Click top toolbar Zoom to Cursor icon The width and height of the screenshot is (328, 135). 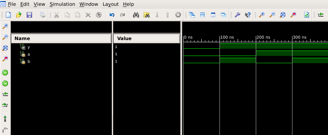(293, 15)
